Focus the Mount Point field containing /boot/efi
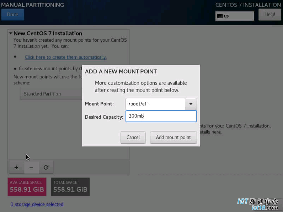The image size is (283, 212). [155, 104]
